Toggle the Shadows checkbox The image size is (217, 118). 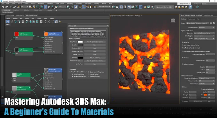tap(183, 58)
